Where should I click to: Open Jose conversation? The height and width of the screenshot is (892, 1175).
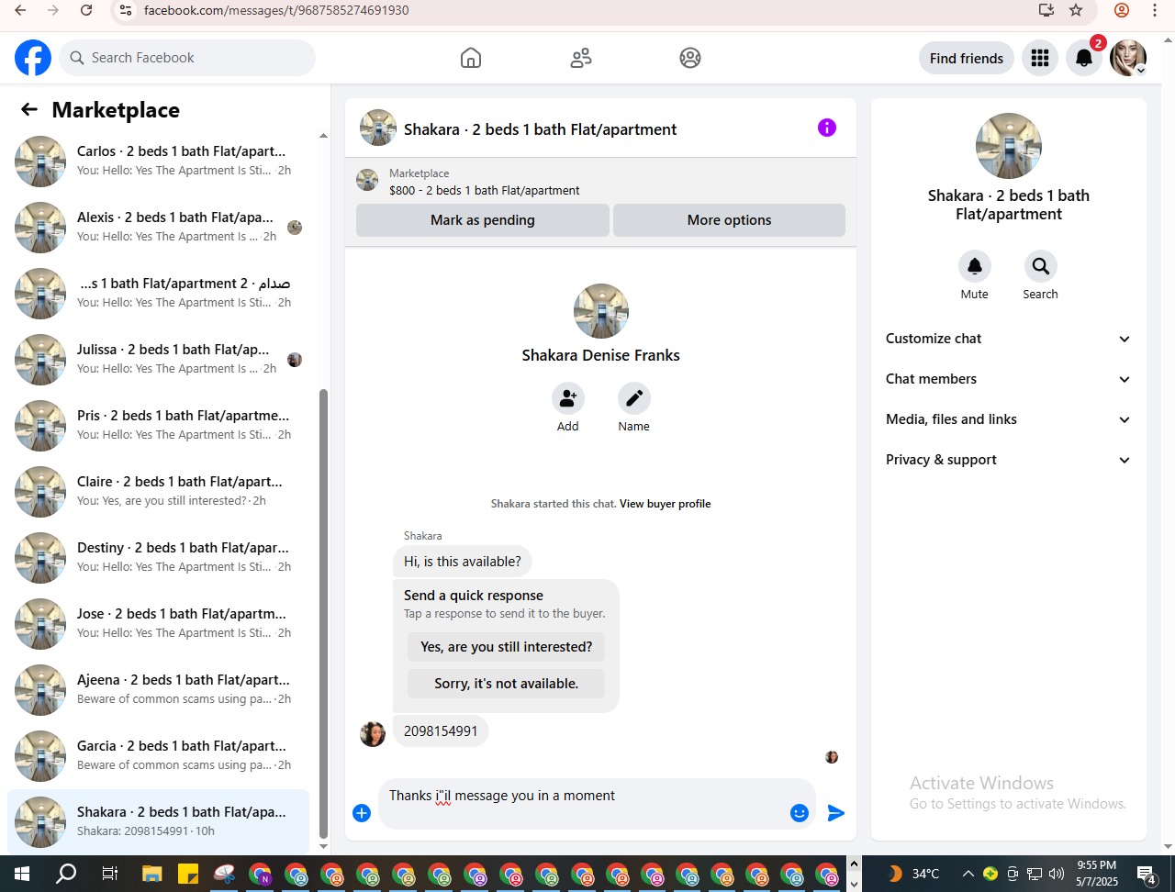(159, 624)
